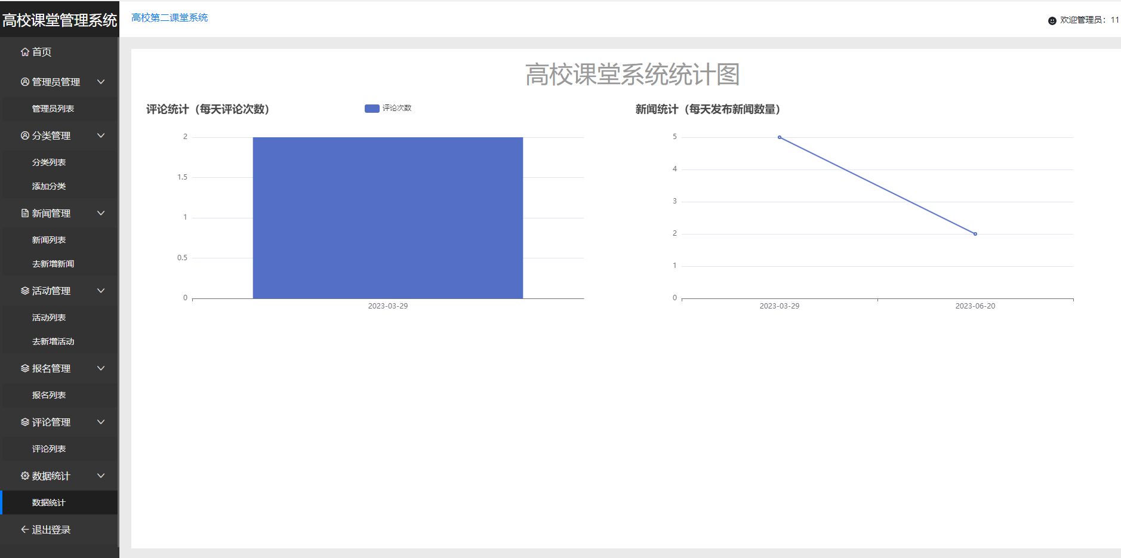Collapse the 新闻管理 menu chevron
Screen dimensions: 1121x558
tap(101, 213)
